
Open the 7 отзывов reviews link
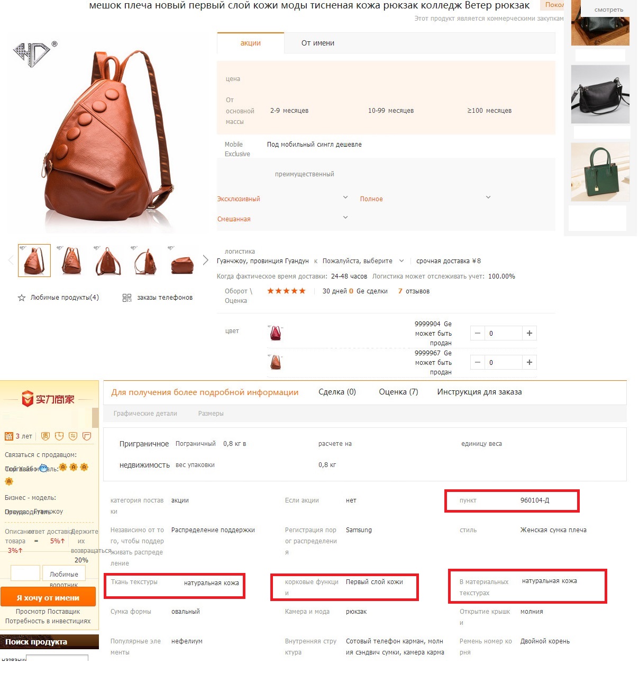point(414,291)
